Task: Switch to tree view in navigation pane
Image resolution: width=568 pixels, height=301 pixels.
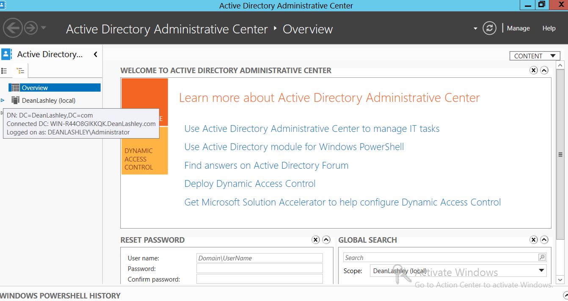Action: (20, 71)
